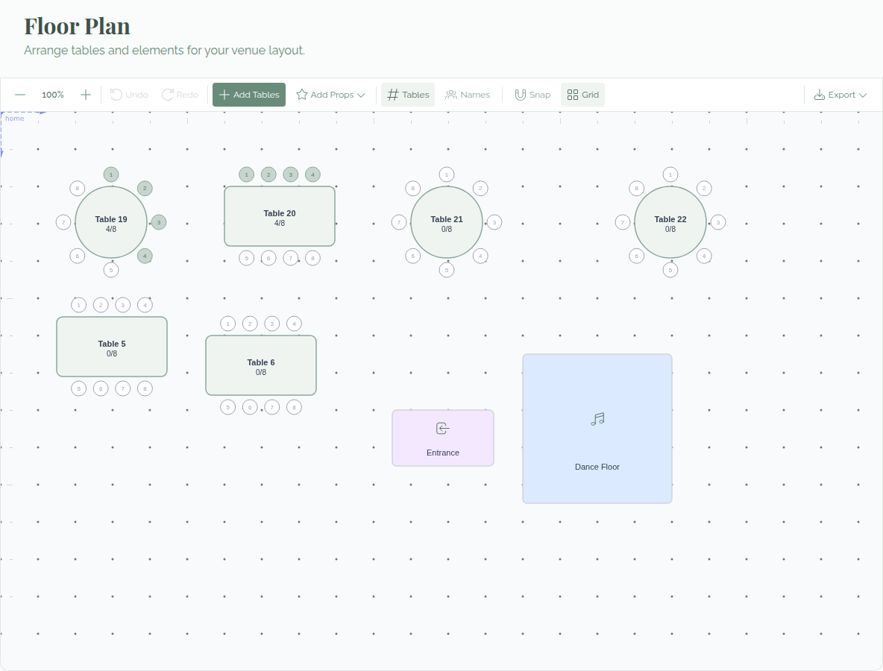This screenshot has height=671, width=883.
Task: Click seat 2 of Table 22
Action: tap(704, 189)
